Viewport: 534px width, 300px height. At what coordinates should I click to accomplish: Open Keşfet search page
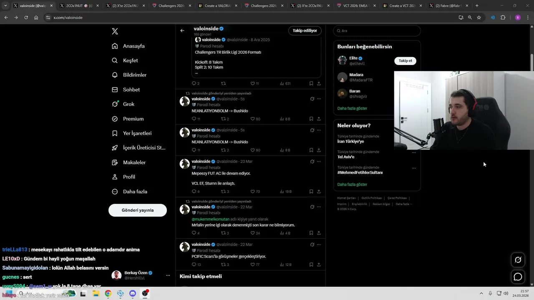(x=125, y=60)
